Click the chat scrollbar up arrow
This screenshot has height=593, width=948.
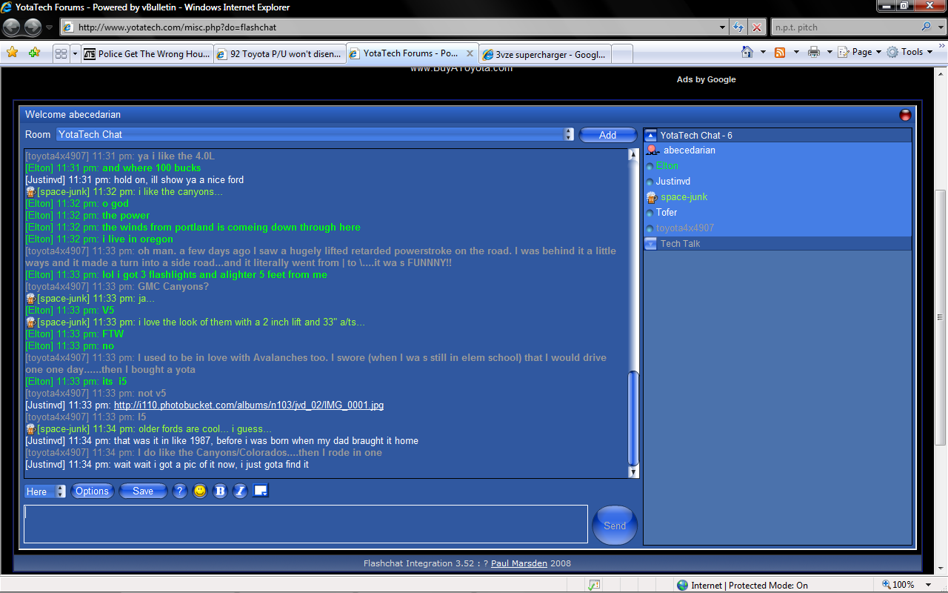633,154
